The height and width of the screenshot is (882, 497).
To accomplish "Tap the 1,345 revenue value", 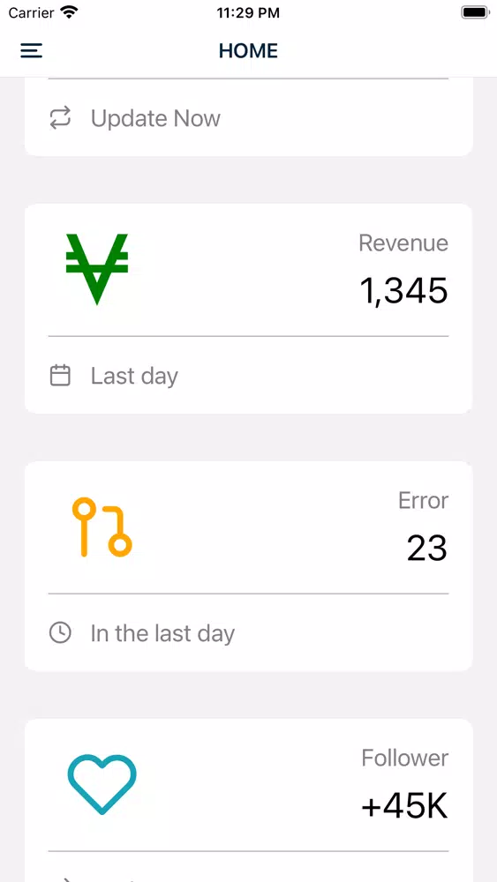I will 403,291.
